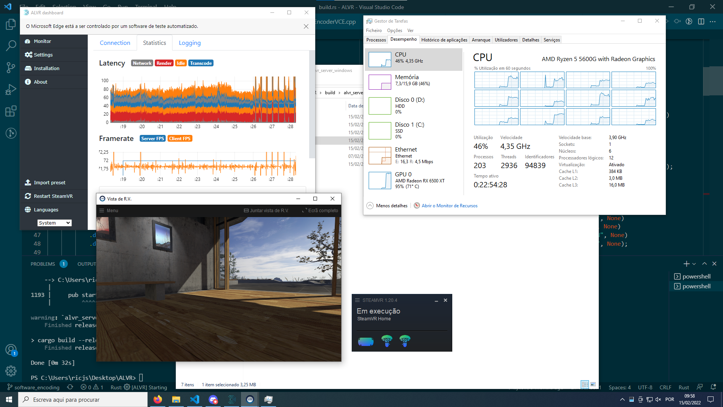Click Firefox icon in taskbar
Screen dimensions: 723x407
[x=158, y=399]
